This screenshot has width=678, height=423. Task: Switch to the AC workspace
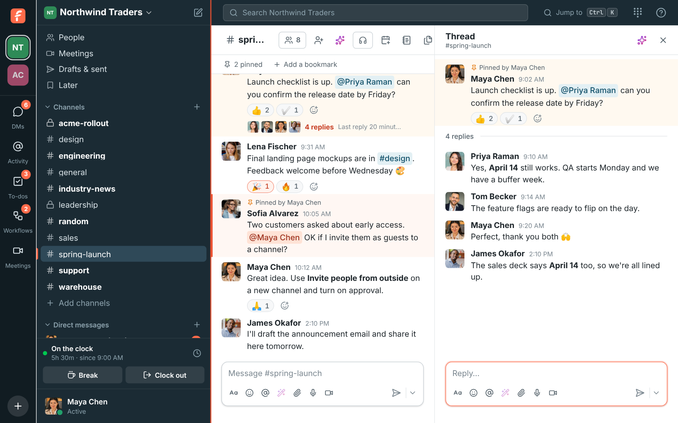coord(18,75)
